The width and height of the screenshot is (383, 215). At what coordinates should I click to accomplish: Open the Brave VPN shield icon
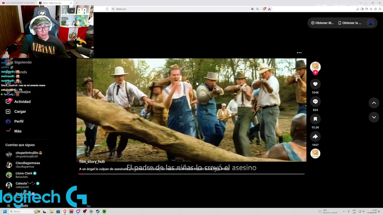point(376,9)
